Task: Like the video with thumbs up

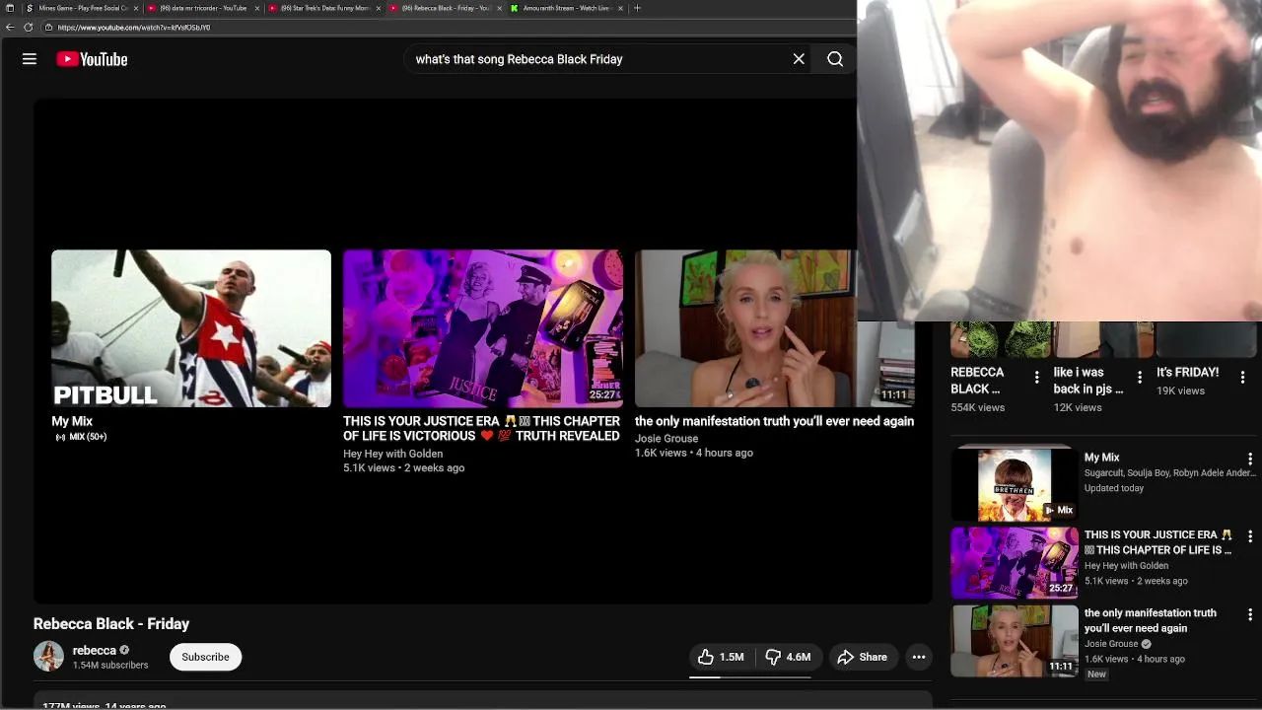Action: [721, 657]
